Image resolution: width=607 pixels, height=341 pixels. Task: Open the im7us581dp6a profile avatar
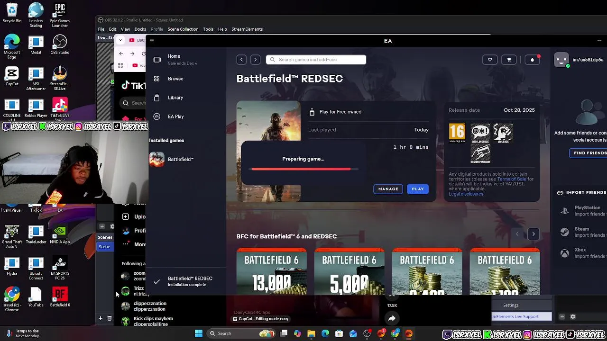[x=561, y=60]
